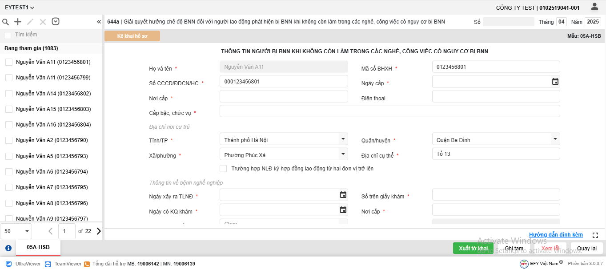Open the Quận/huyện dropdown
This screenshot has width=606, height=269.
pyautogui.click(x=555, y=139)
